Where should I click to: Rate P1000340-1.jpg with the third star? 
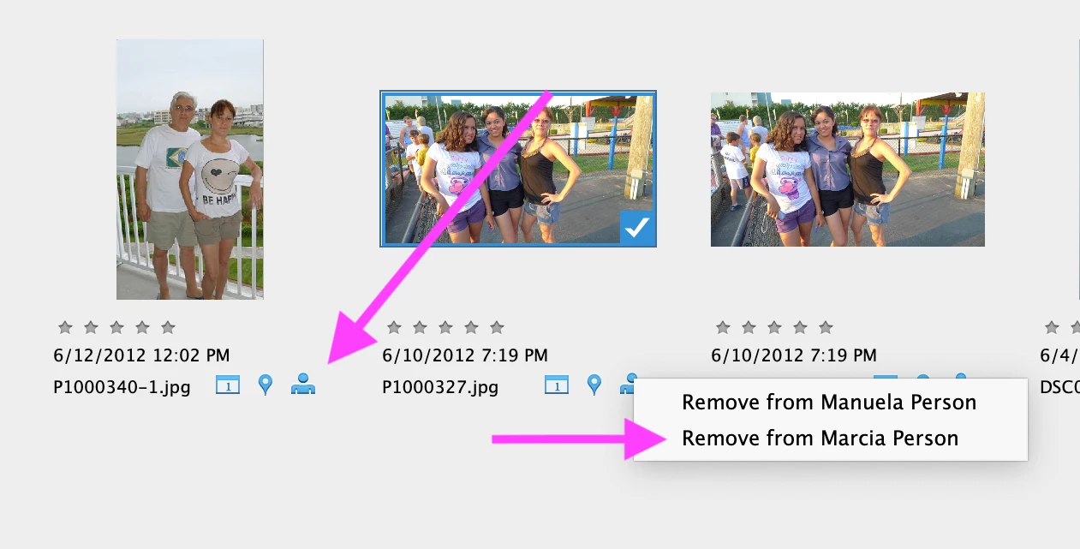pos(116,327)
